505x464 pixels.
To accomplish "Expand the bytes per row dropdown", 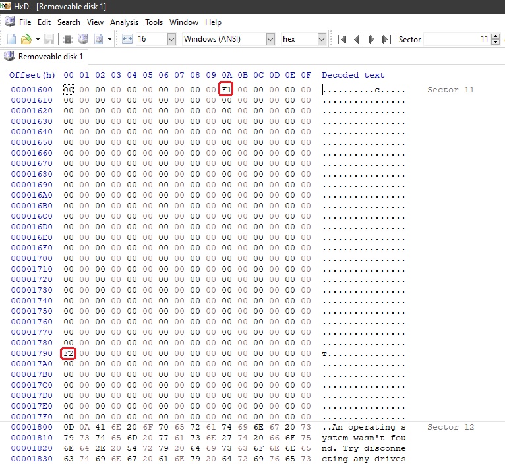I will (x=171, y=40).
